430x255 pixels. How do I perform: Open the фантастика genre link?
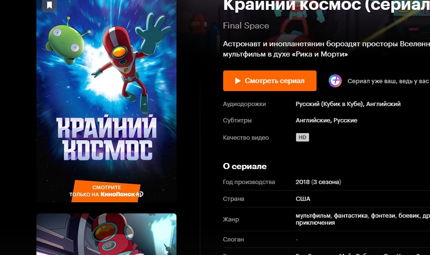(351, 216)
